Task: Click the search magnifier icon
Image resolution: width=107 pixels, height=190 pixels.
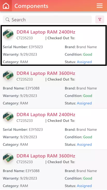Action: 7,20
